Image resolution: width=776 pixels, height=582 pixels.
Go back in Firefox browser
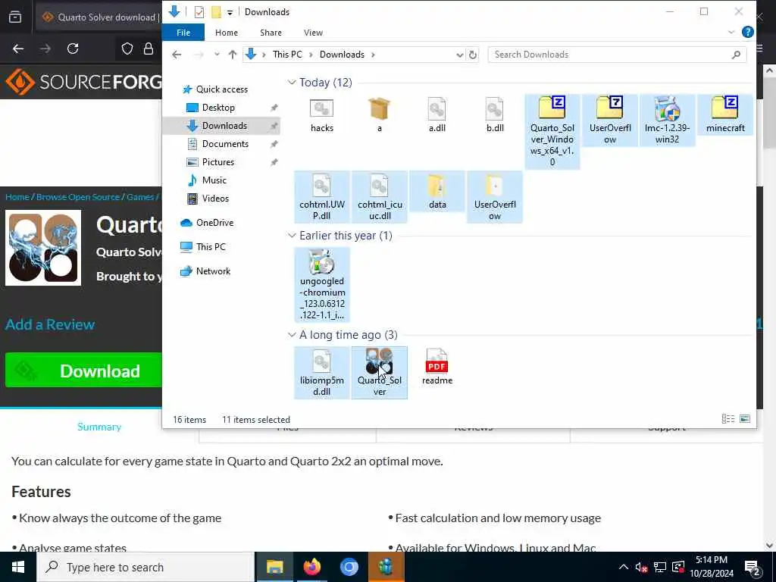[18, 48]
